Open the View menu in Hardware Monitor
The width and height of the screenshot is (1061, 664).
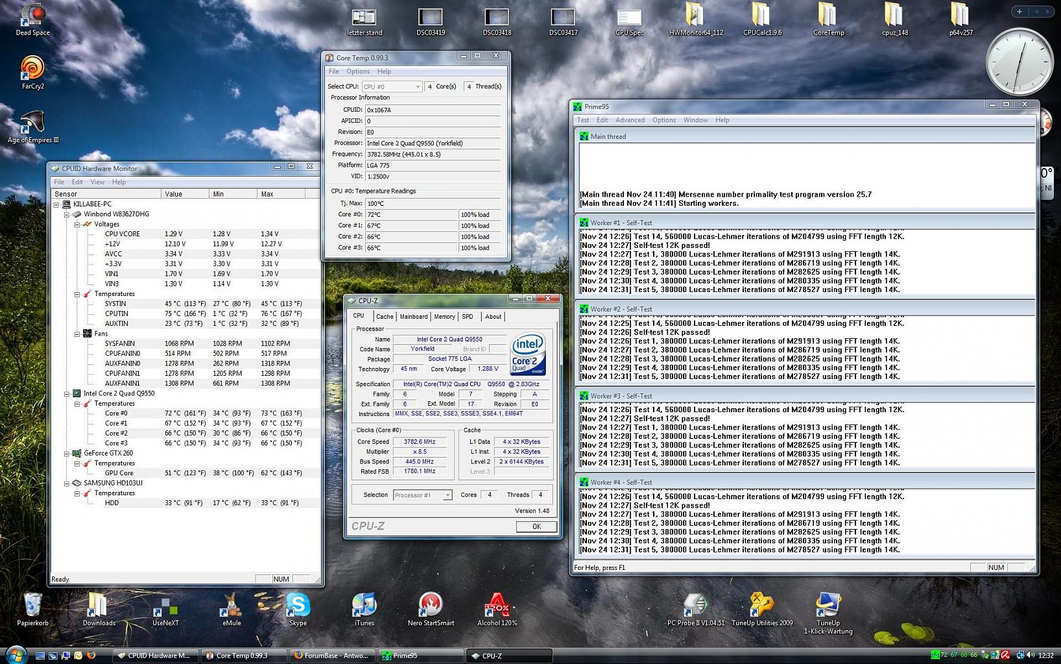tap(97, 182)
